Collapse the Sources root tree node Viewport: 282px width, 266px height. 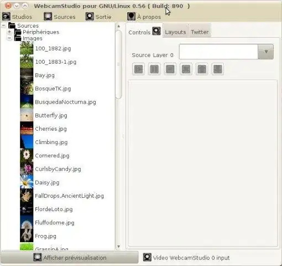(x=4, y=25)
